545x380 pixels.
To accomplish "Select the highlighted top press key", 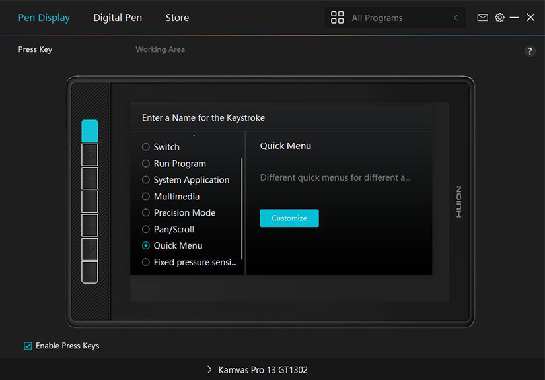I will (90, 131).
